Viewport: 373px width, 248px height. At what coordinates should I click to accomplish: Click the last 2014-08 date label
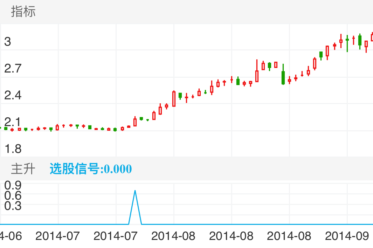[289, 236]
